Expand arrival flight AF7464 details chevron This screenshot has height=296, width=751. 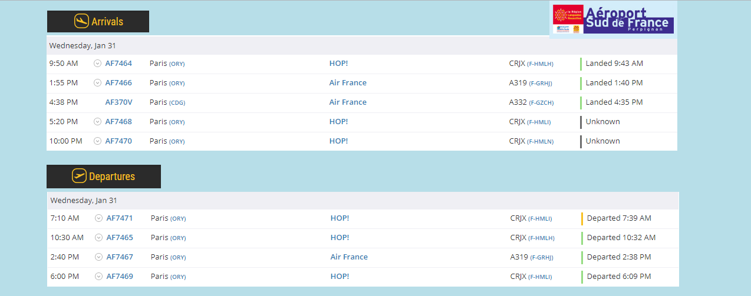98,64
